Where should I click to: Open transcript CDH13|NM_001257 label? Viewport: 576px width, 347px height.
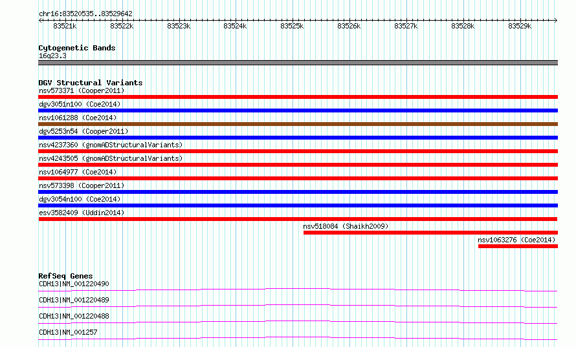click(x=68, y=332)
